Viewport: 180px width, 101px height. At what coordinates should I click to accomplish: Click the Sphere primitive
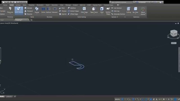click(2, 14)
